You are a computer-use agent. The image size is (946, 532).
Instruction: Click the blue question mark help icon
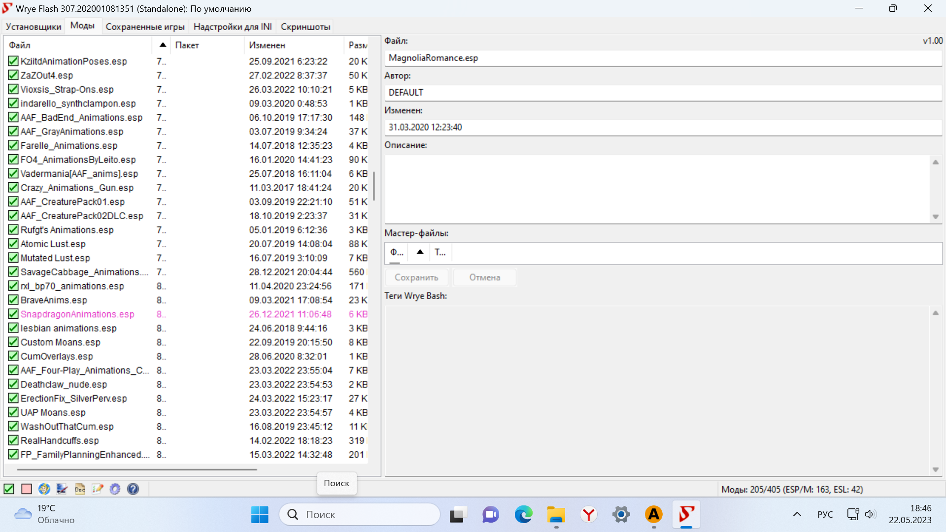(x=133, y=489)
